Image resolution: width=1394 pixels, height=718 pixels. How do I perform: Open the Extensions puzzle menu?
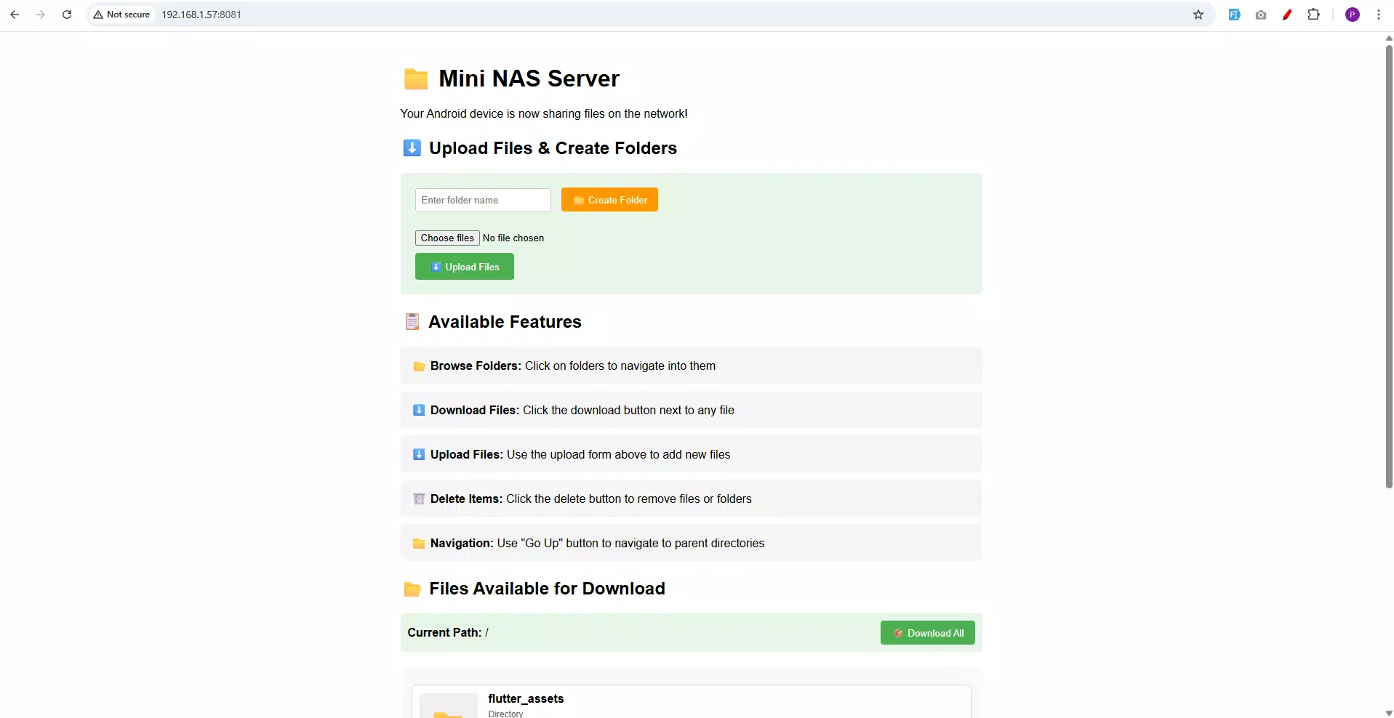pos(1313,15)
